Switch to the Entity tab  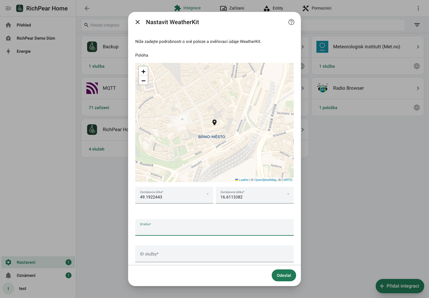point(273,8)
